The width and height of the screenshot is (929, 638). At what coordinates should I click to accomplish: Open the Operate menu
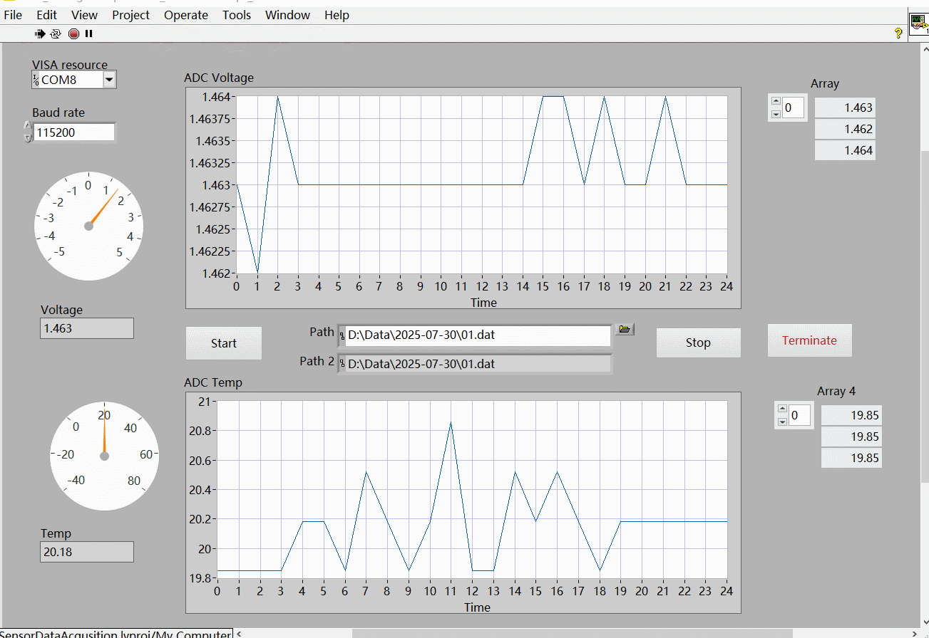(x=185, y=15)
